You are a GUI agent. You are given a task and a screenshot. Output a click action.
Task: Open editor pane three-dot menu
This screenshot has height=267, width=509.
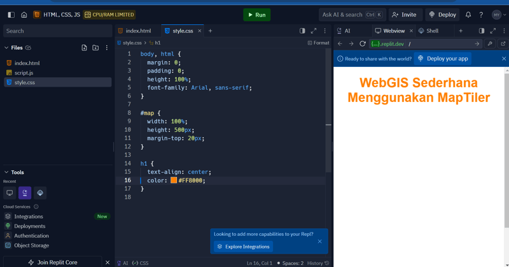pyautogui.click(x=325, y=31)
